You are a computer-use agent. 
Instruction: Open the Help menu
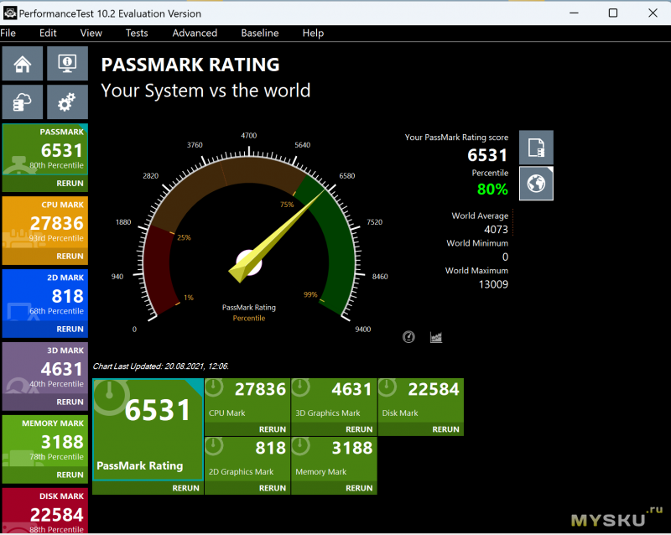point(313,33)
